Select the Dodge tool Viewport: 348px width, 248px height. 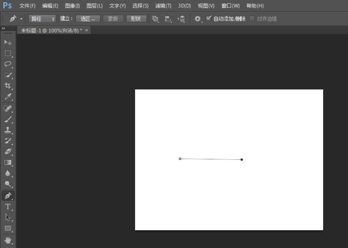point(8,184)
